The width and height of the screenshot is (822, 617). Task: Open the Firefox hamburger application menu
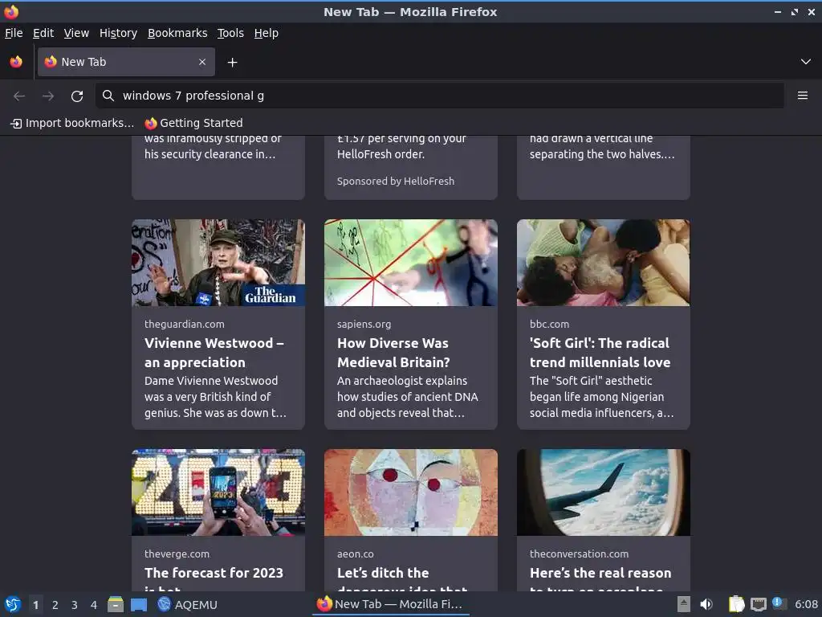pos(803,96)
